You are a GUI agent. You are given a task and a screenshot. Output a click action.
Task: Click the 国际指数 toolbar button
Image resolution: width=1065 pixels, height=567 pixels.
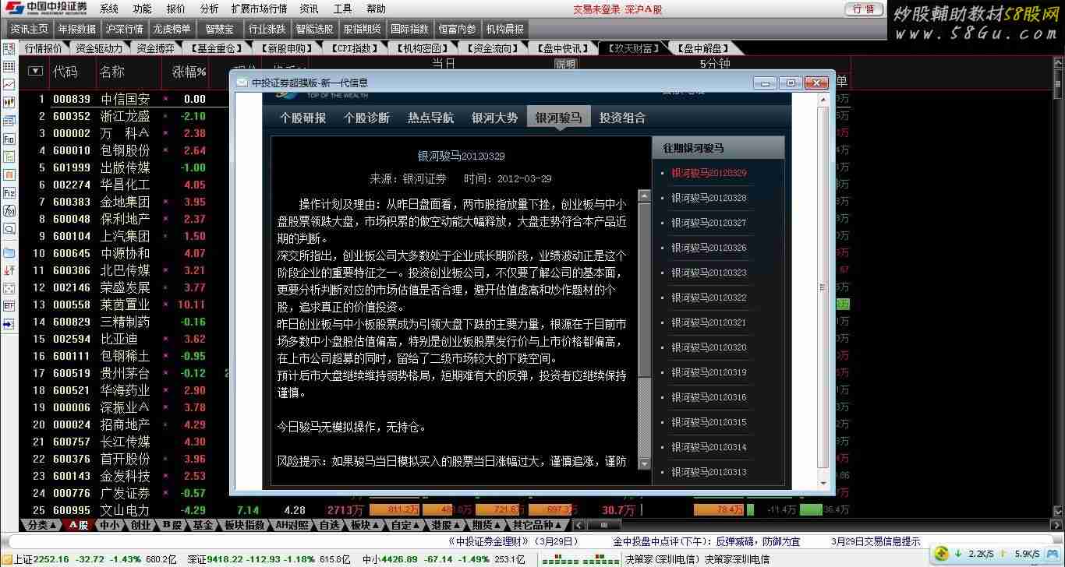click(x=409, y=29)
